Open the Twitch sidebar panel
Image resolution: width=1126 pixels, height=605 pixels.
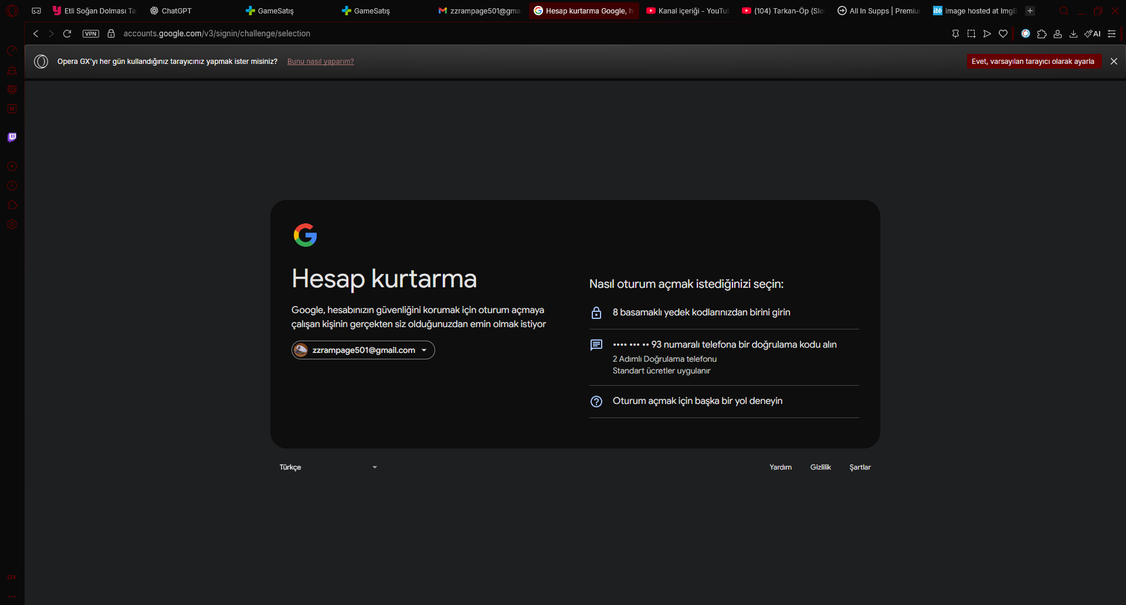tap(12, 137)
